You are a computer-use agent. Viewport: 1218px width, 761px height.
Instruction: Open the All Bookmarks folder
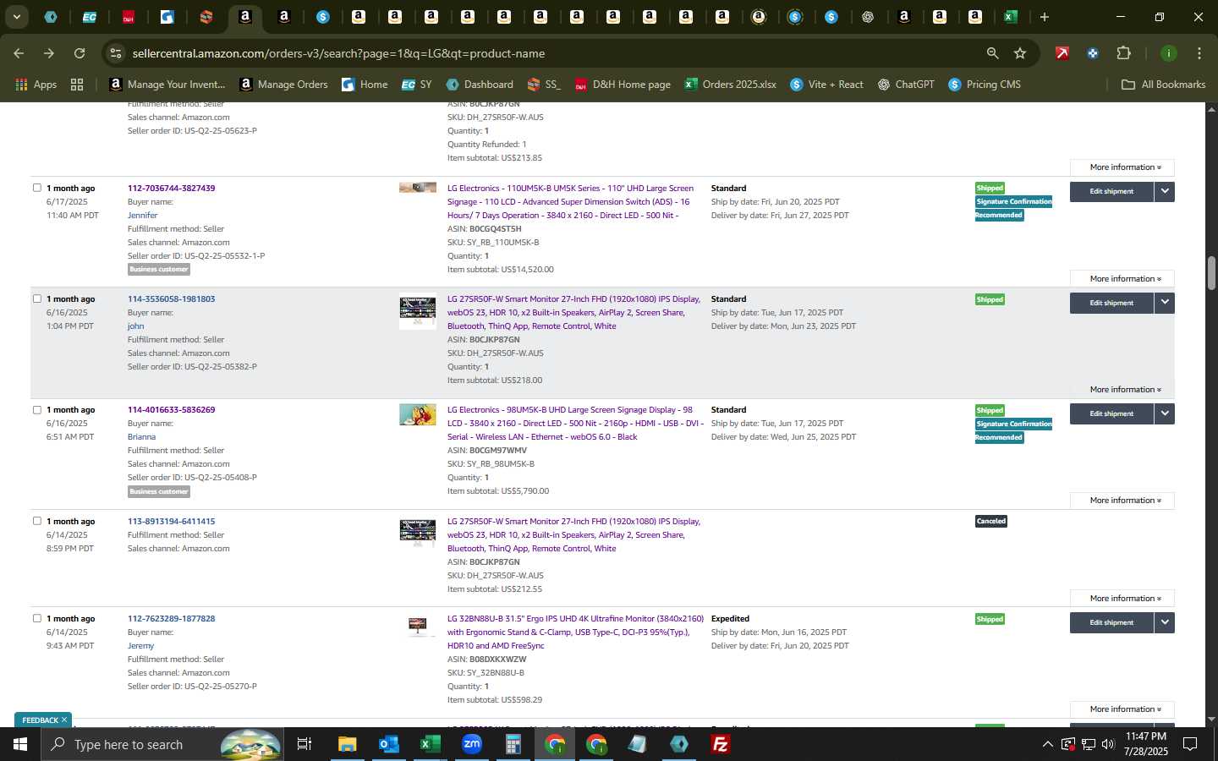1164,85
